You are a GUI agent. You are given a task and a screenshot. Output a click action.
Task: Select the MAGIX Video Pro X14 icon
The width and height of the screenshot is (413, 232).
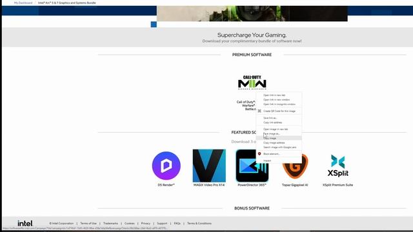click(x=209, y=166)
